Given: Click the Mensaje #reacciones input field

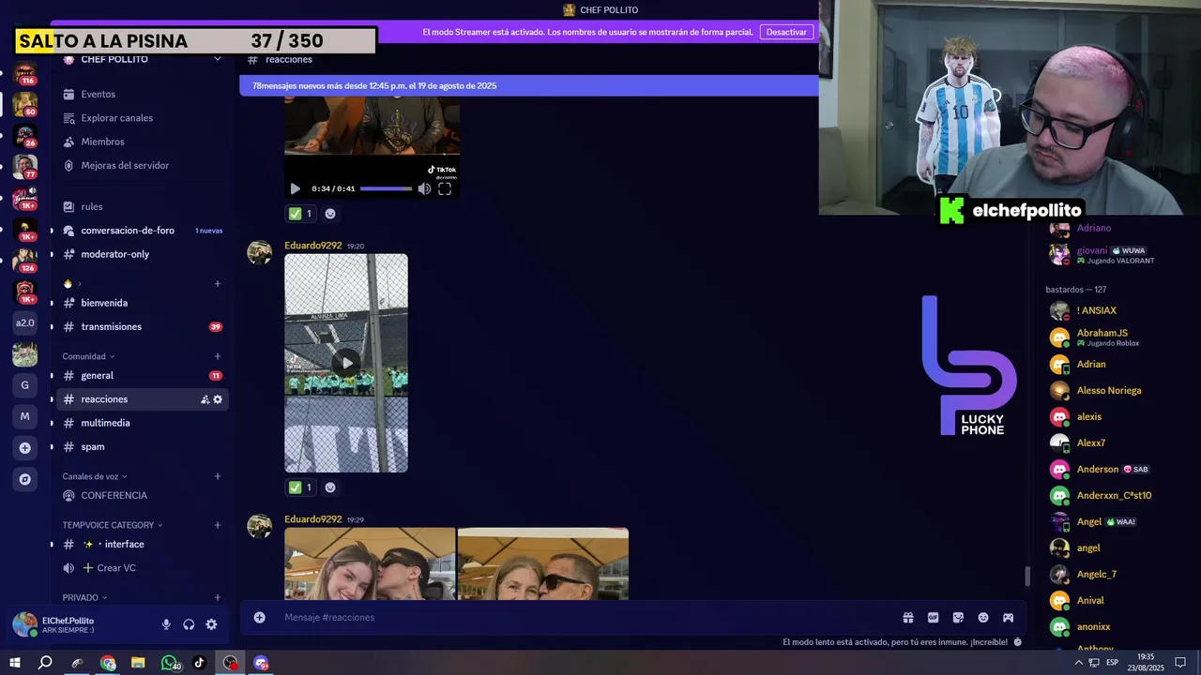Looking at the screenshot, I should (586, 618).
